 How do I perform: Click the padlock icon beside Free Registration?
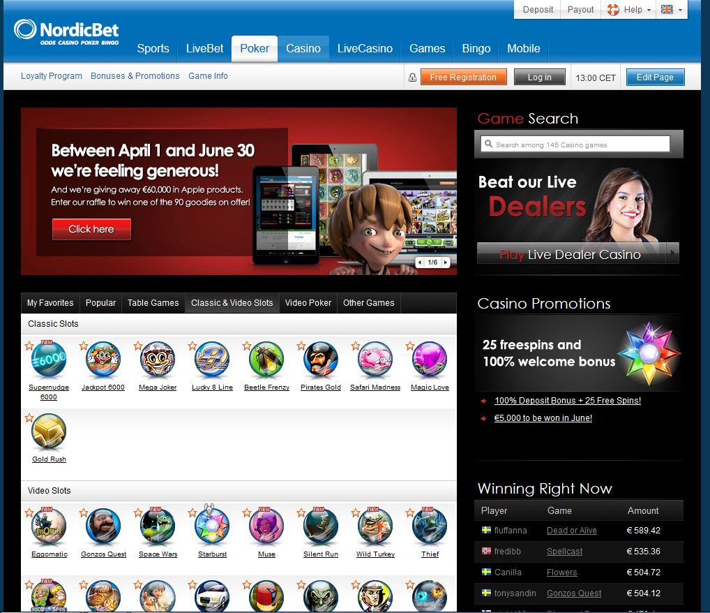pyautogui.click(x=412, y=77)
